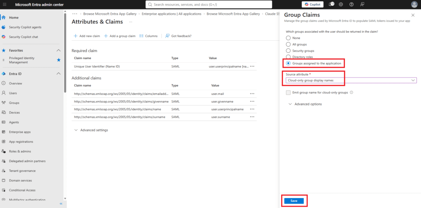
Task: Select the Directory roles radio option
Action: pyautogui.click(x=288, y=57)
